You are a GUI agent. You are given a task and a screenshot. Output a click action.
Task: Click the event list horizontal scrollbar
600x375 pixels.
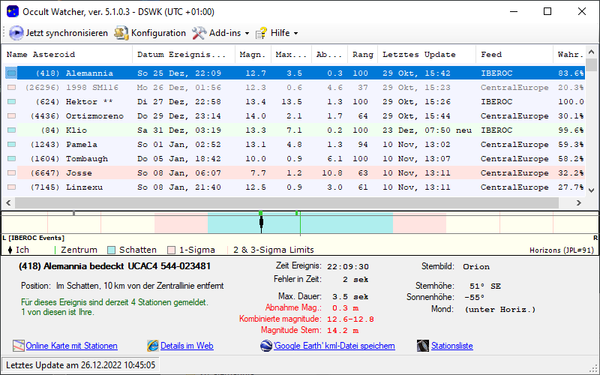pyautogui.click(x=285, y=203)
